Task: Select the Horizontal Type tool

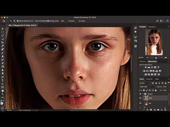Action: pyautogui.click(x=2, y=80)
